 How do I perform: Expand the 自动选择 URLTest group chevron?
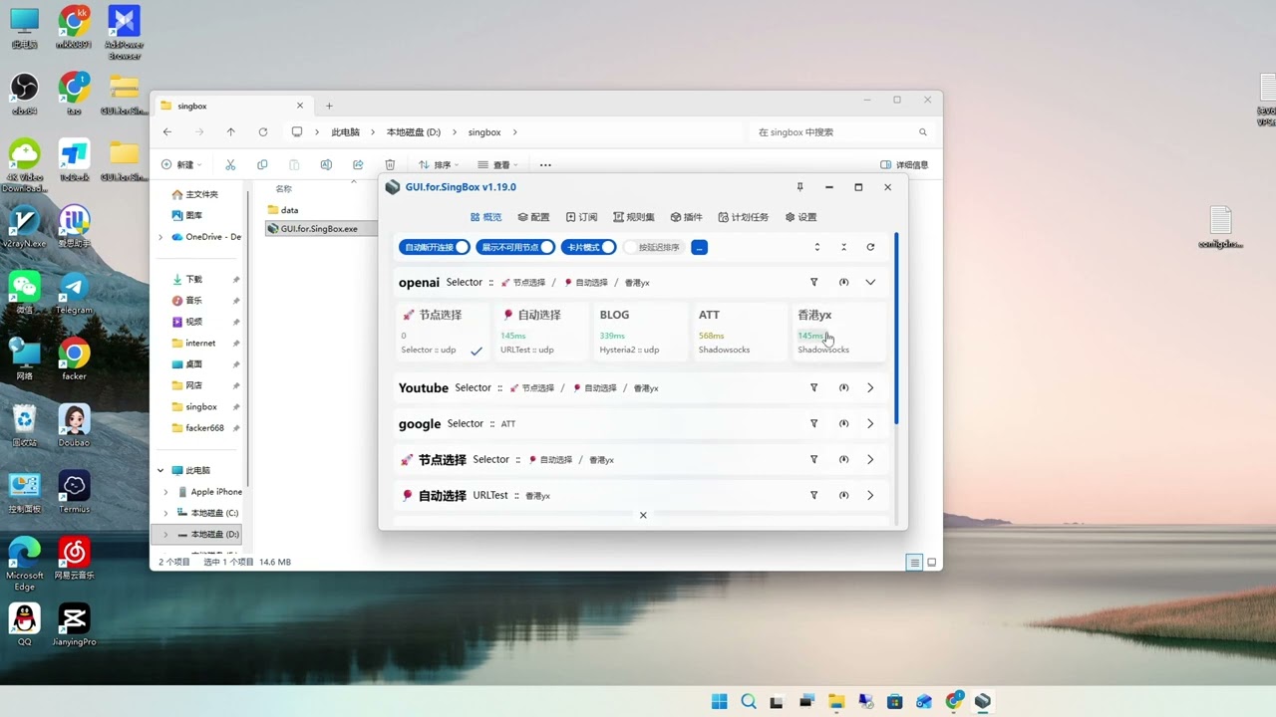pyautogui.click(x=870, y=496)
